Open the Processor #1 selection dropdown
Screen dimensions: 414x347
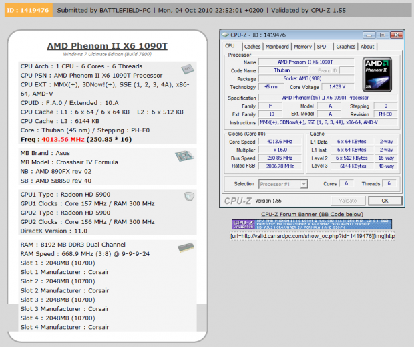point(283,184)
